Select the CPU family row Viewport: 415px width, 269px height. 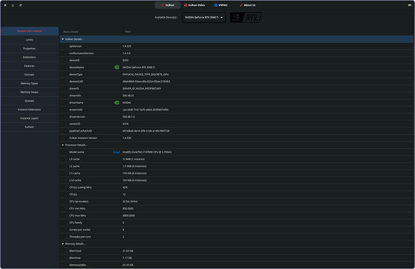[x=236, y=223]
